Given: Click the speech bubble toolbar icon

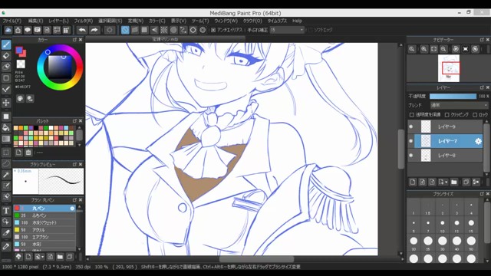Looking at the screenshot, I should (x=28, y=30).
